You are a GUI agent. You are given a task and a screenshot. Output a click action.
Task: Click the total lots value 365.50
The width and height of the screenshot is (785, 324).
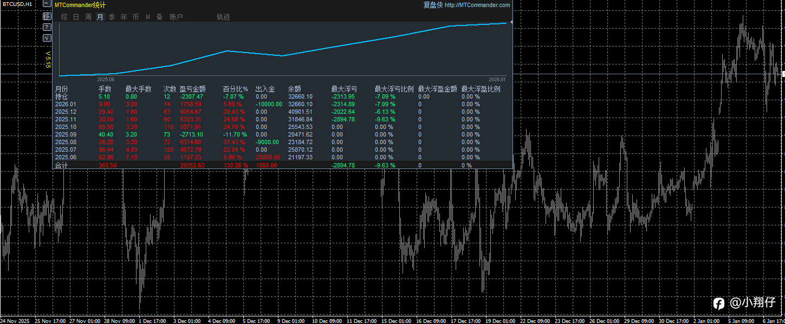[107, 165]
